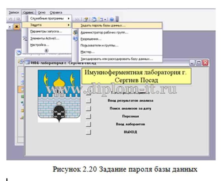Click the database window's toolbar open icon
Image resolution: width=224 pixels, height=181 pixels.
pyautogui.click(x=20, y=61)
